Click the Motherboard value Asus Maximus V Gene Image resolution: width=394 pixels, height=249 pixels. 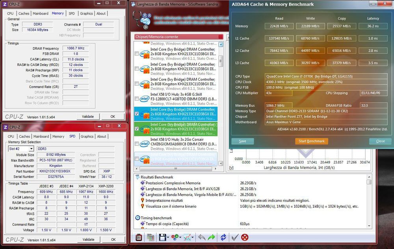[326, 122]
